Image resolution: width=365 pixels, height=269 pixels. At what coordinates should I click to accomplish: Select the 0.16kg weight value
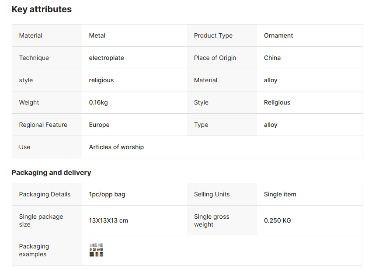pyautogui.click(x=98, y=102)
